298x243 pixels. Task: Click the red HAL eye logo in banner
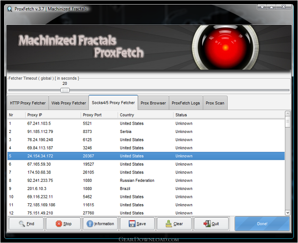click(226, 47)
